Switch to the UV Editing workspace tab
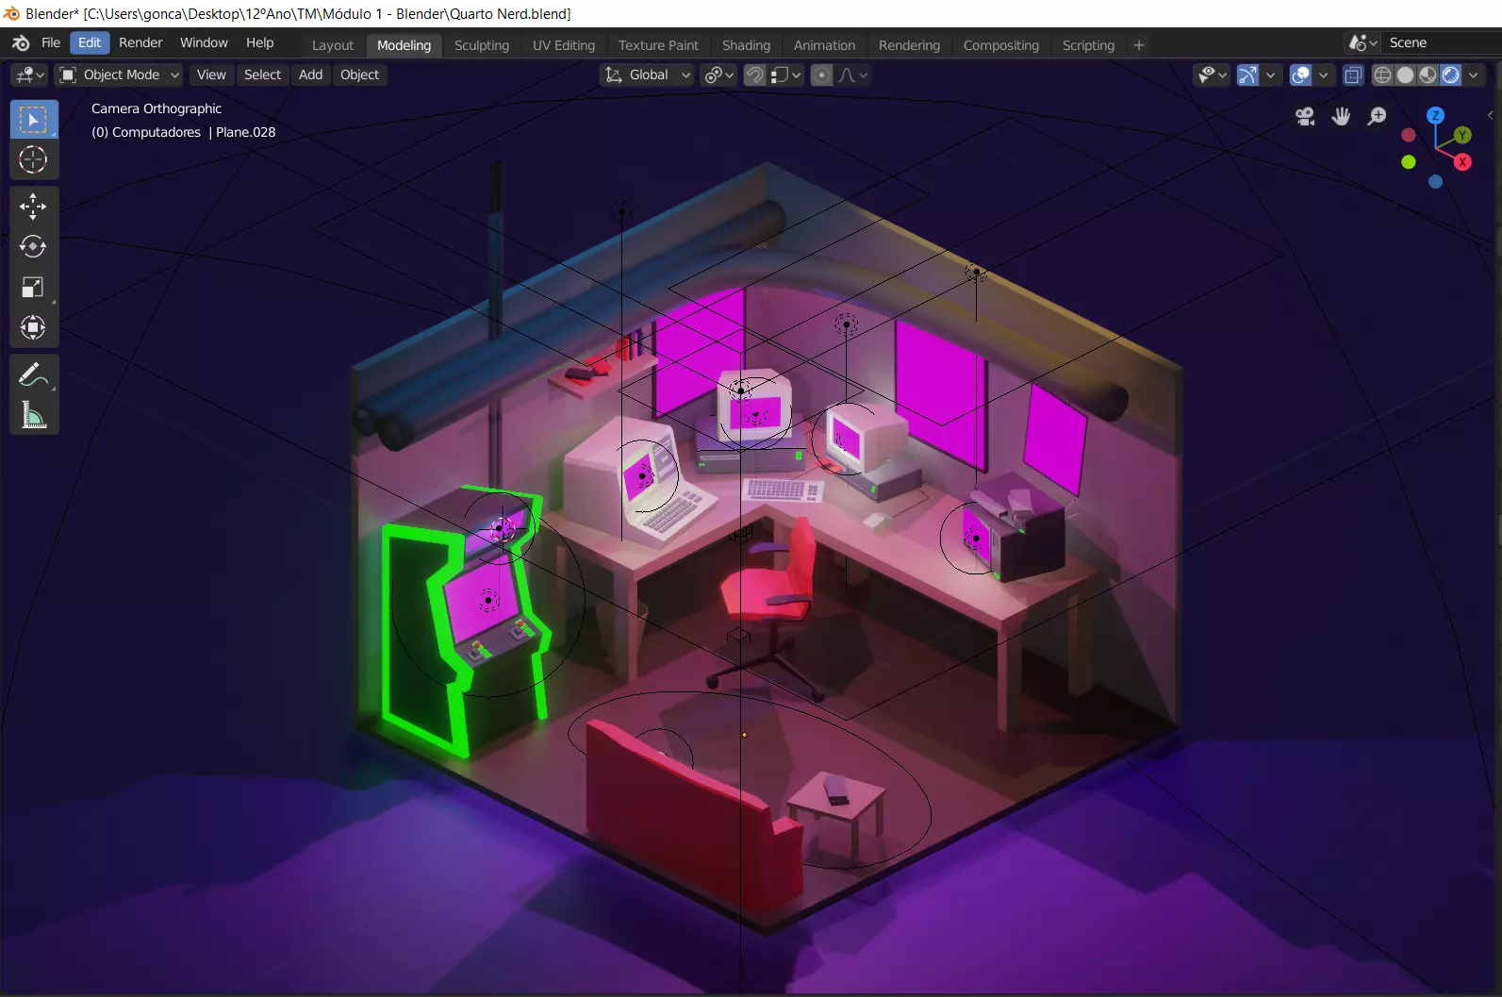This screenshot has height=997, width=1502. (564, 45)
